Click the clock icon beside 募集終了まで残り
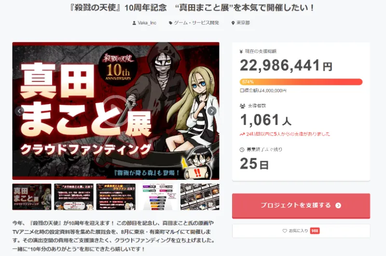This screenshot has width=386, height=256. (x=242, y=149)
